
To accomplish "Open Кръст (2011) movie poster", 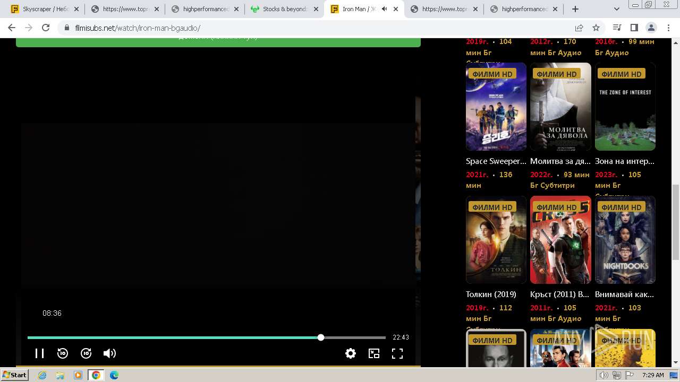I will [x=560, y=240].
